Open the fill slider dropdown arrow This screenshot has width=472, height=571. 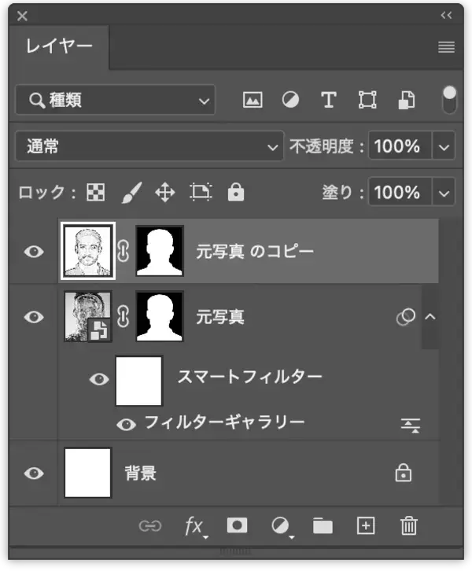[x=444, y=192]
